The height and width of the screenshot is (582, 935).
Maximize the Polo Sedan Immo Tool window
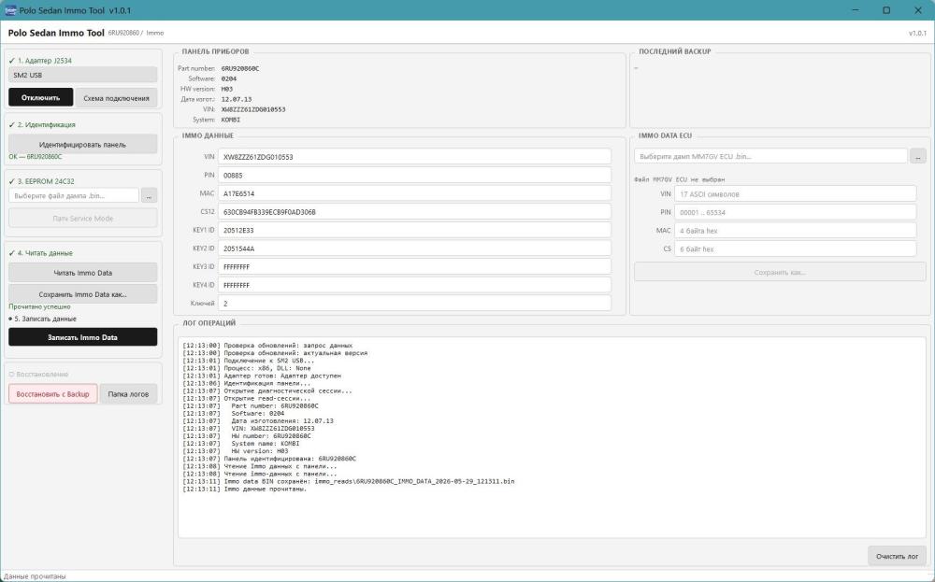886,10
